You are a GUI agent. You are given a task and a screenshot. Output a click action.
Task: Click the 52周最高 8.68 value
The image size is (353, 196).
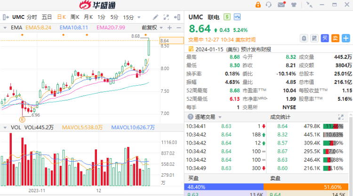pos(234,90)
